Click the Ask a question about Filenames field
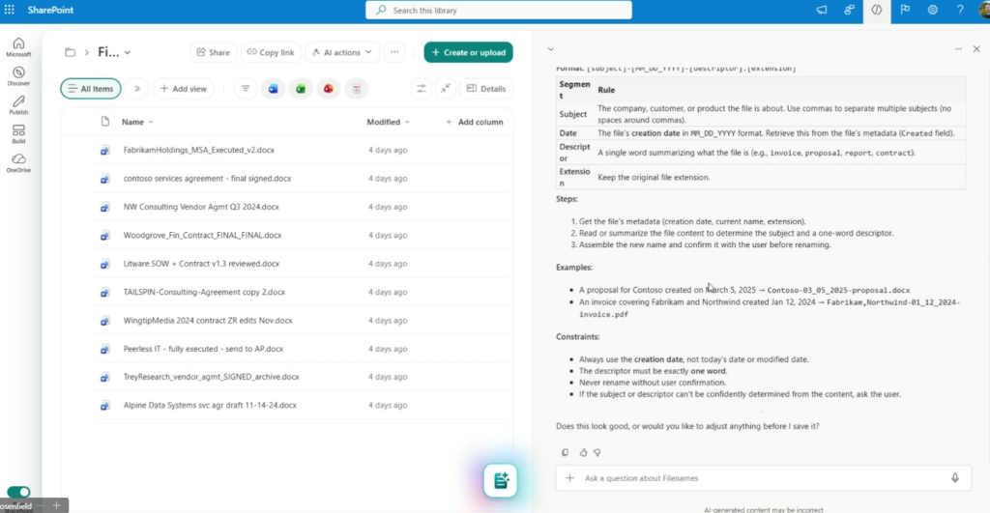This screenshot has width=990, height=513. 763,478
